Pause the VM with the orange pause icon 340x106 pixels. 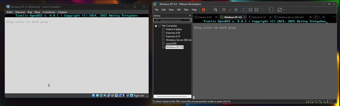tap(203, 10)
